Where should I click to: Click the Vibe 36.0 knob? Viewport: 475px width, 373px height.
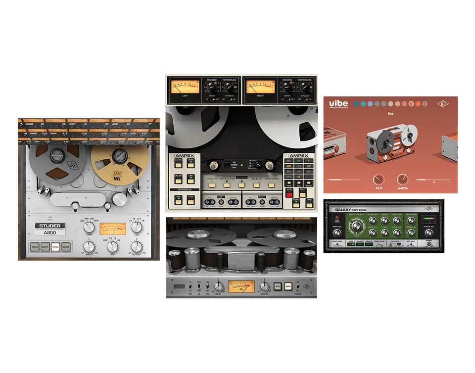pyautogui.click(x=379, y=180)
